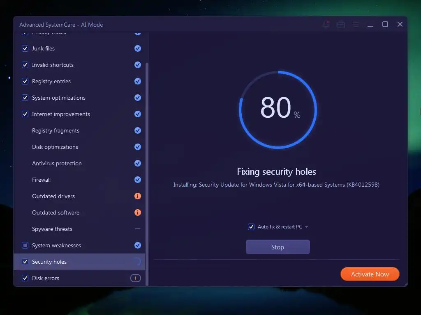Image resolution: width=421 pixels, height=315 pixels.
Task: Select the Invalid shortcuts row label
Action: [x=53, y=65]
